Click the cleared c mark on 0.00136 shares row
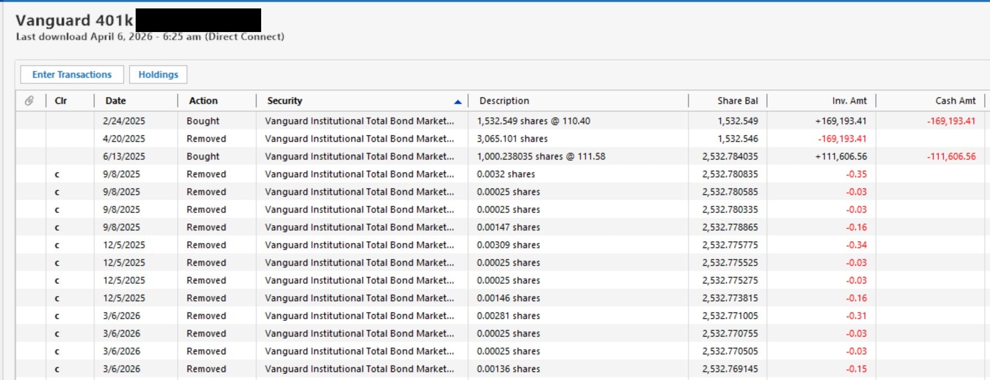This screenshot has width=990, height=380. point(57,369)
